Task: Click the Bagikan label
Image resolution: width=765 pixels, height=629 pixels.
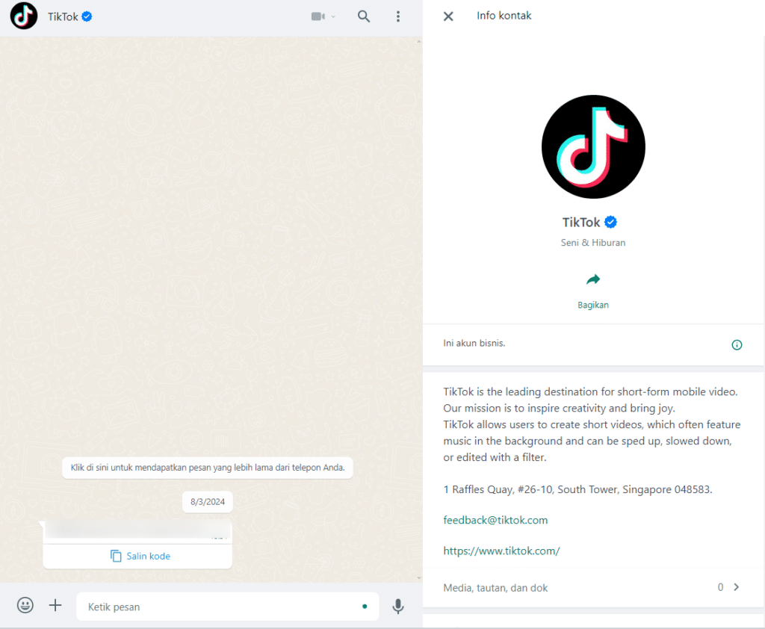Action: click(x=593, y=305)
